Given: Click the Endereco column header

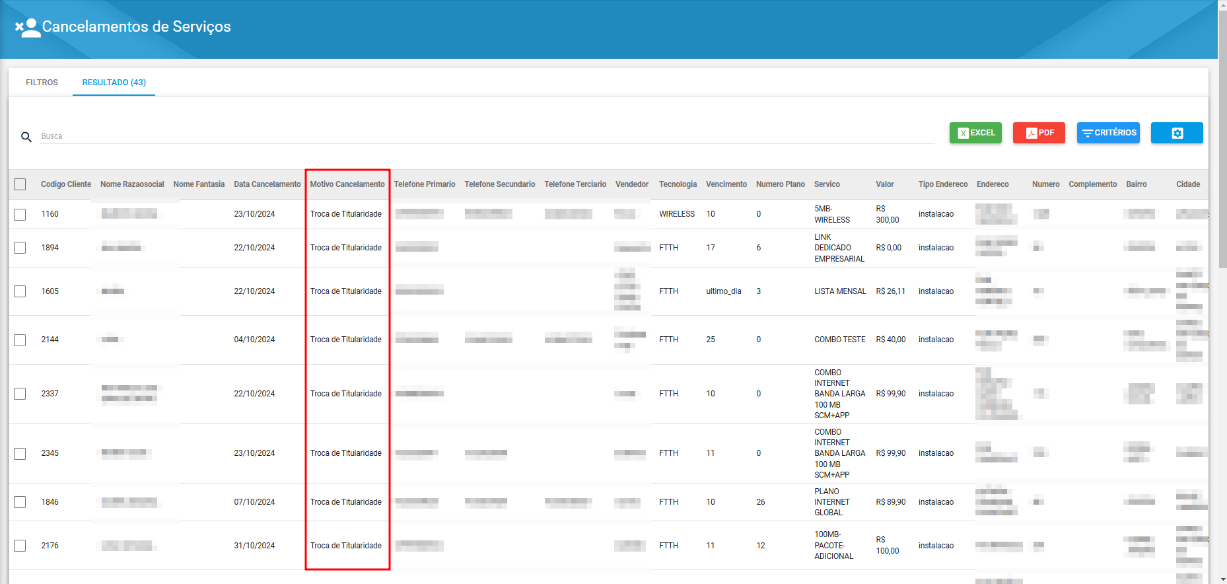Looking at the screenshot, I should pos(993,184).
